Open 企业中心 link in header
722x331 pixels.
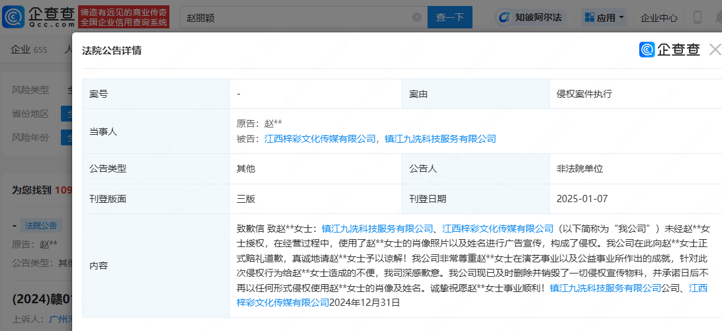(659, 18)
